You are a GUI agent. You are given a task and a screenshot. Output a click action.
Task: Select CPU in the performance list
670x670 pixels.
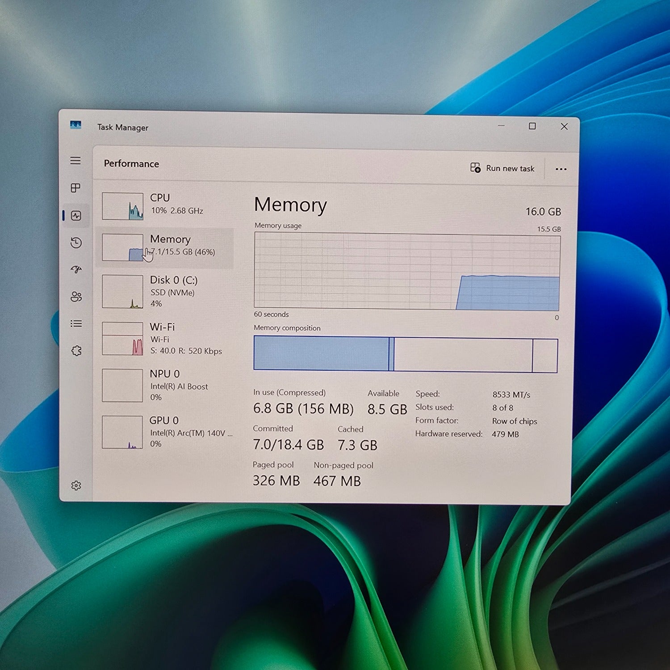click(165, 205)
